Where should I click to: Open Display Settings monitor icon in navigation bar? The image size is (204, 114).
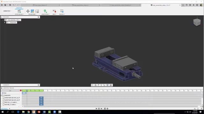pos(107,85)
